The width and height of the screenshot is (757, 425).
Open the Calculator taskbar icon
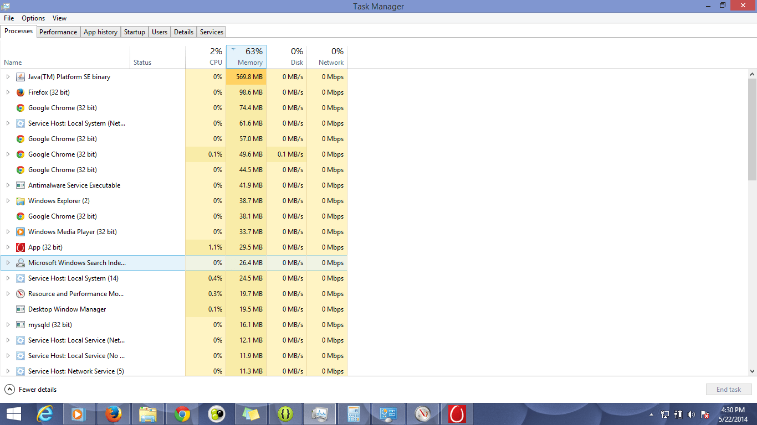click(354, 414)
